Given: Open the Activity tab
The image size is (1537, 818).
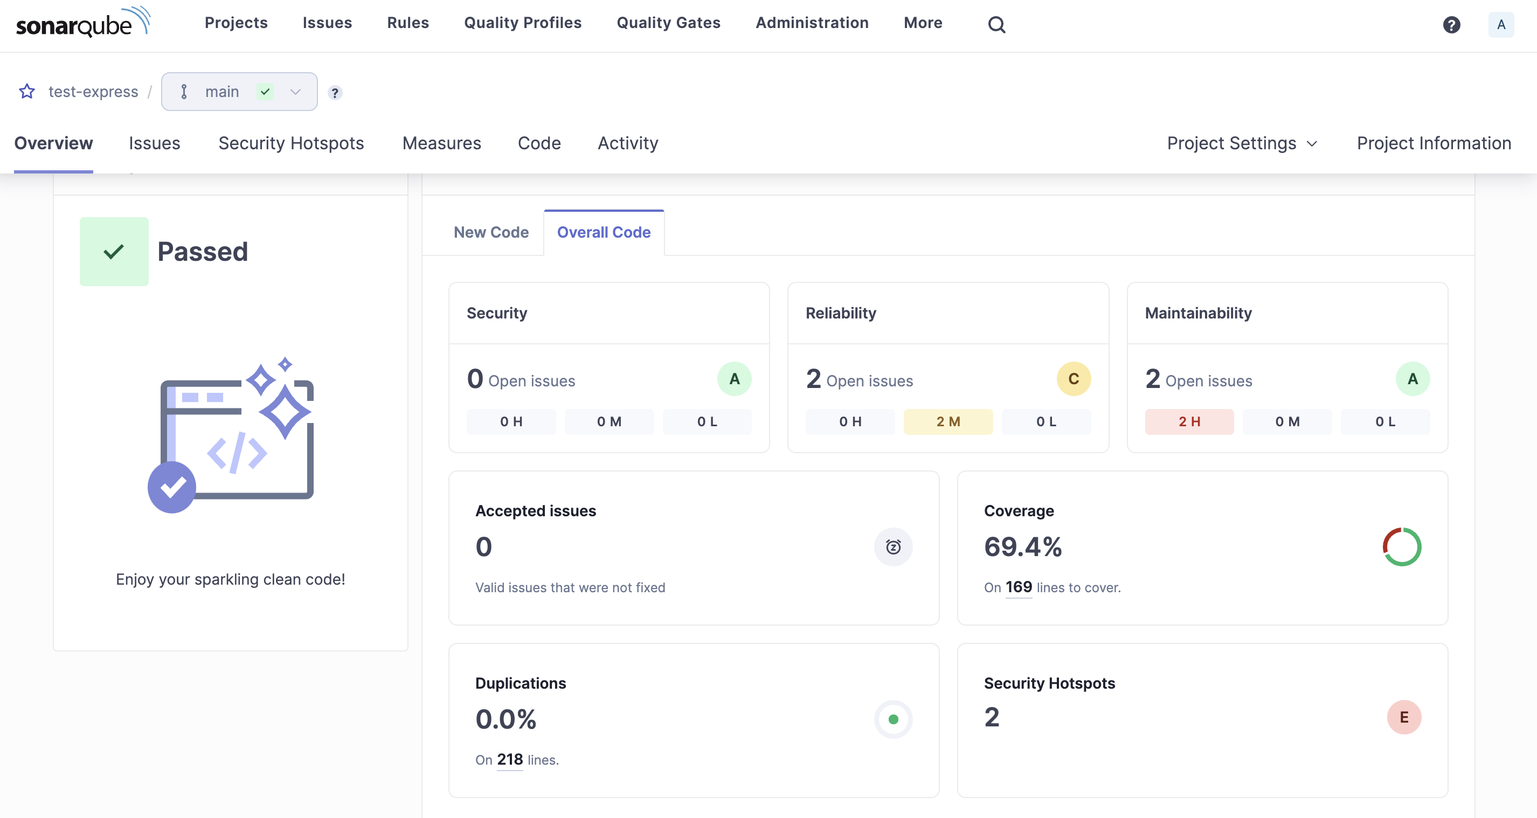Looking at the screenshot, I should pos(628,143).
